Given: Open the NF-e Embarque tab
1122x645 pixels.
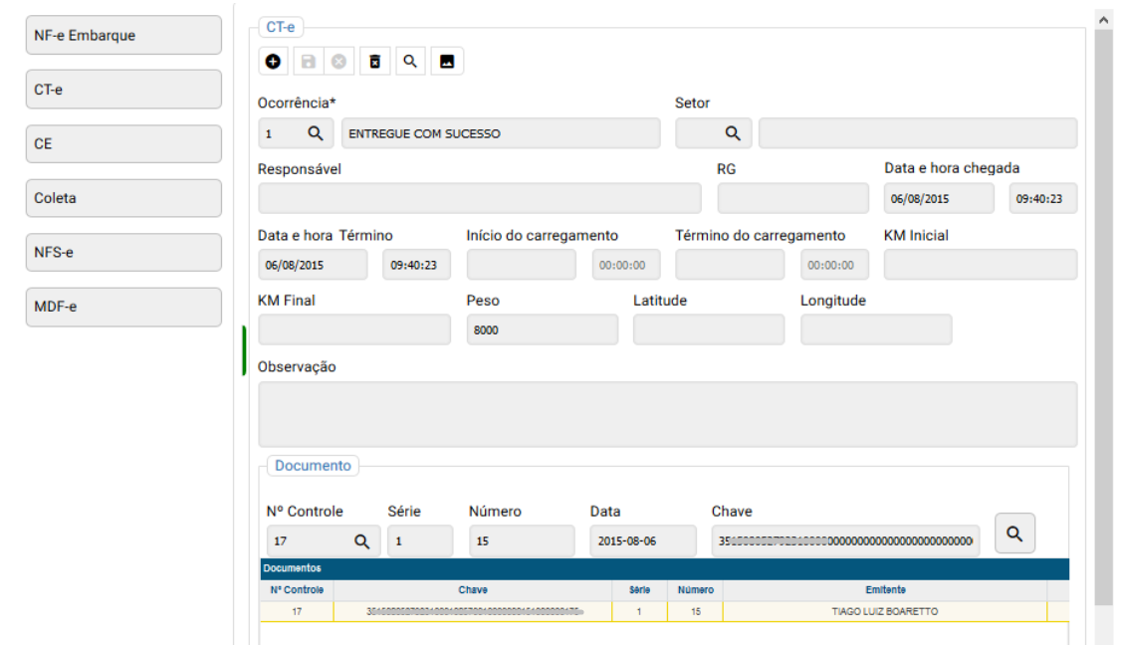Looking at the screenshot, I should (123, 36).
